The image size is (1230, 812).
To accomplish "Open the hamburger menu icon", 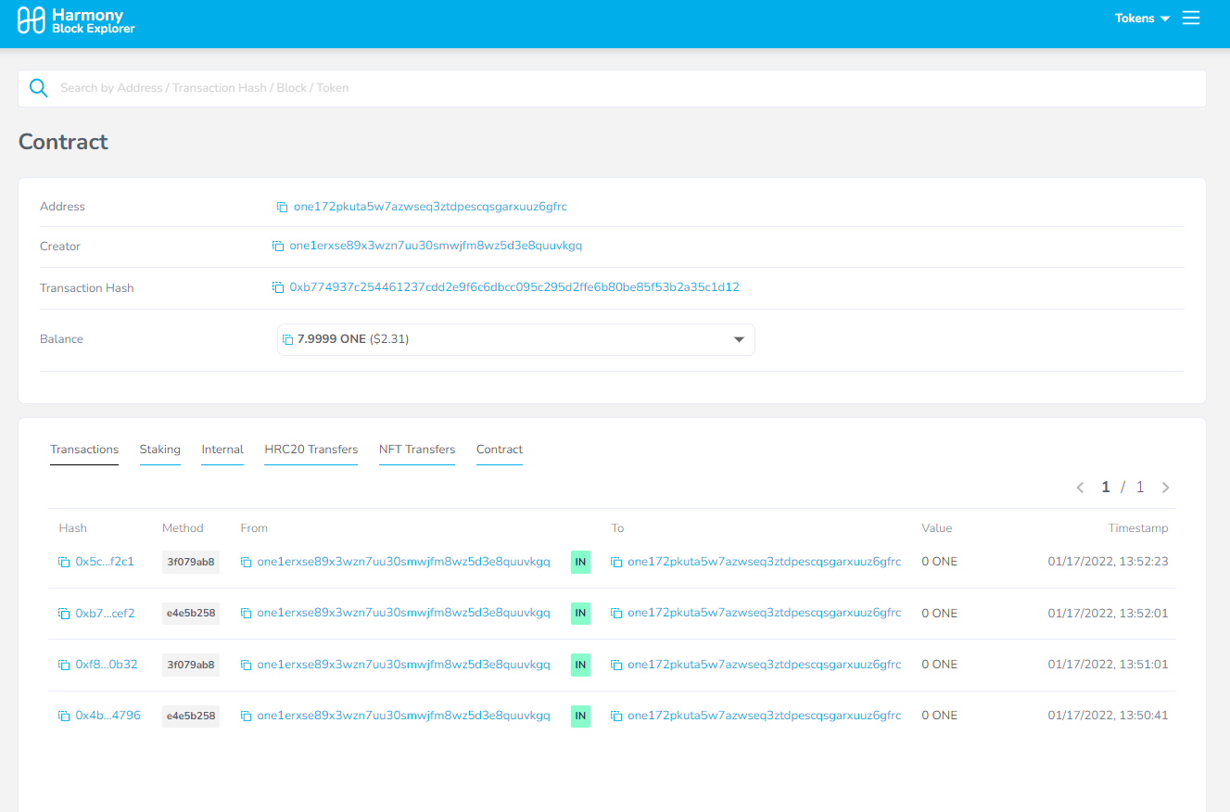I will [x=1191, y=19].
